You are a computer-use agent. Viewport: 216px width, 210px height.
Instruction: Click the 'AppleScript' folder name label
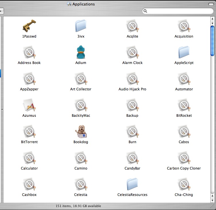(x=184, y=63)
